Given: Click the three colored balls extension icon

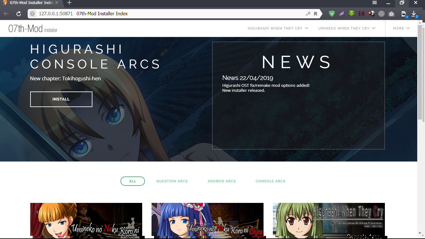Looking at the screenshot, I should [x=371, y=14].
